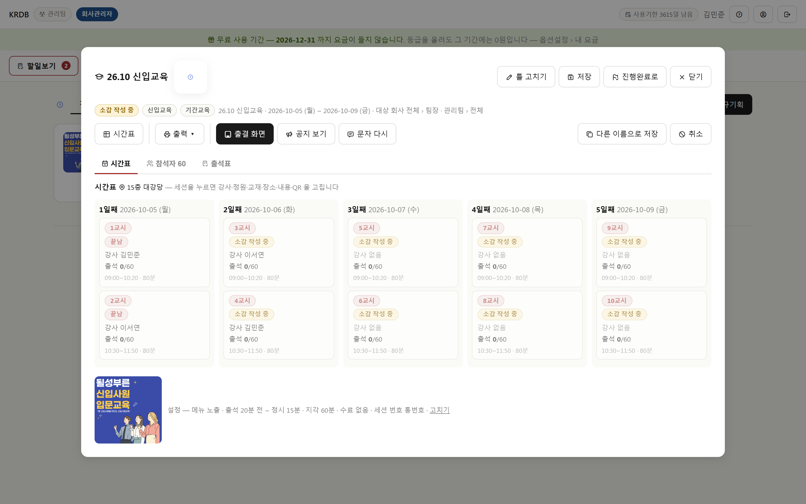Screen dimensions: 806x504
Task: Open 할일보기 to-do button
Action: [x=44, y=66]
